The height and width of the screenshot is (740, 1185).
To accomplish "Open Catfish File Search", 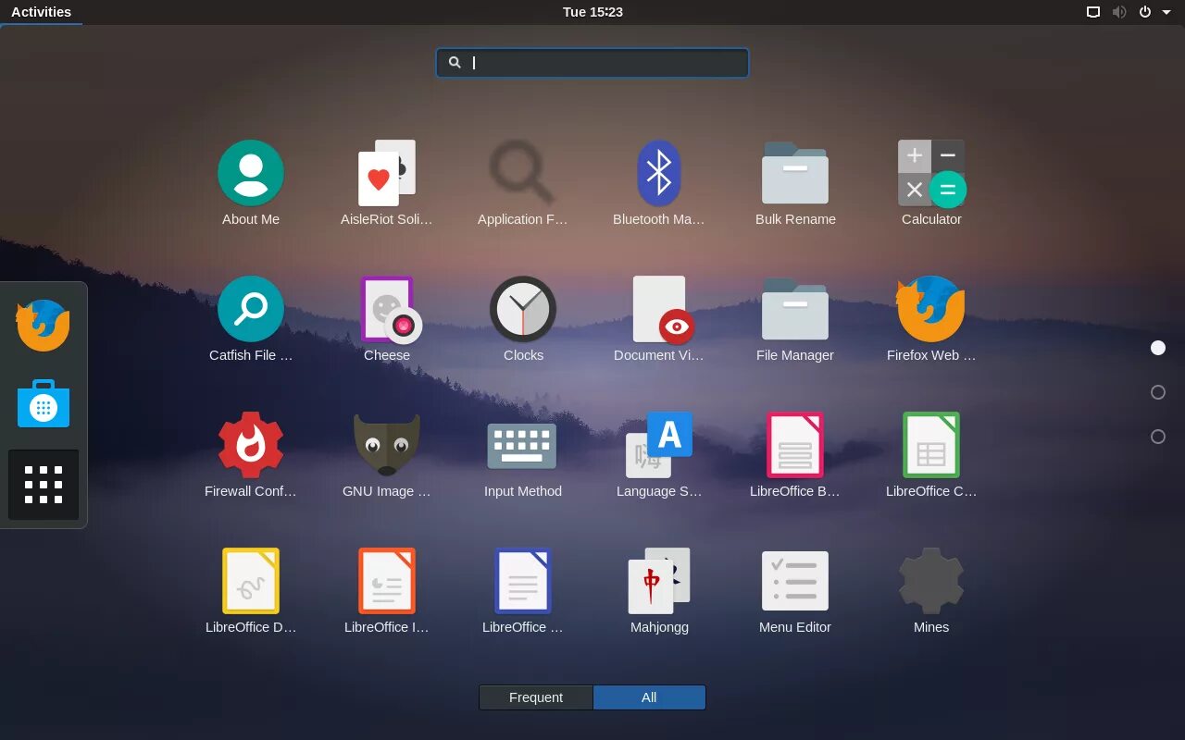I will click(251, 319).
